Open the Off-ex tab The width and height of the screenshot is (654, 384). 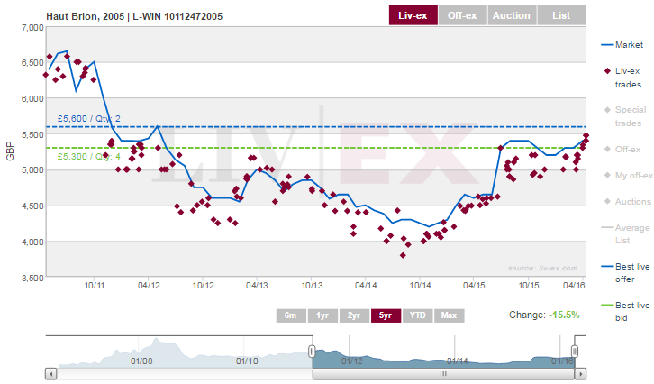(462, 15)
